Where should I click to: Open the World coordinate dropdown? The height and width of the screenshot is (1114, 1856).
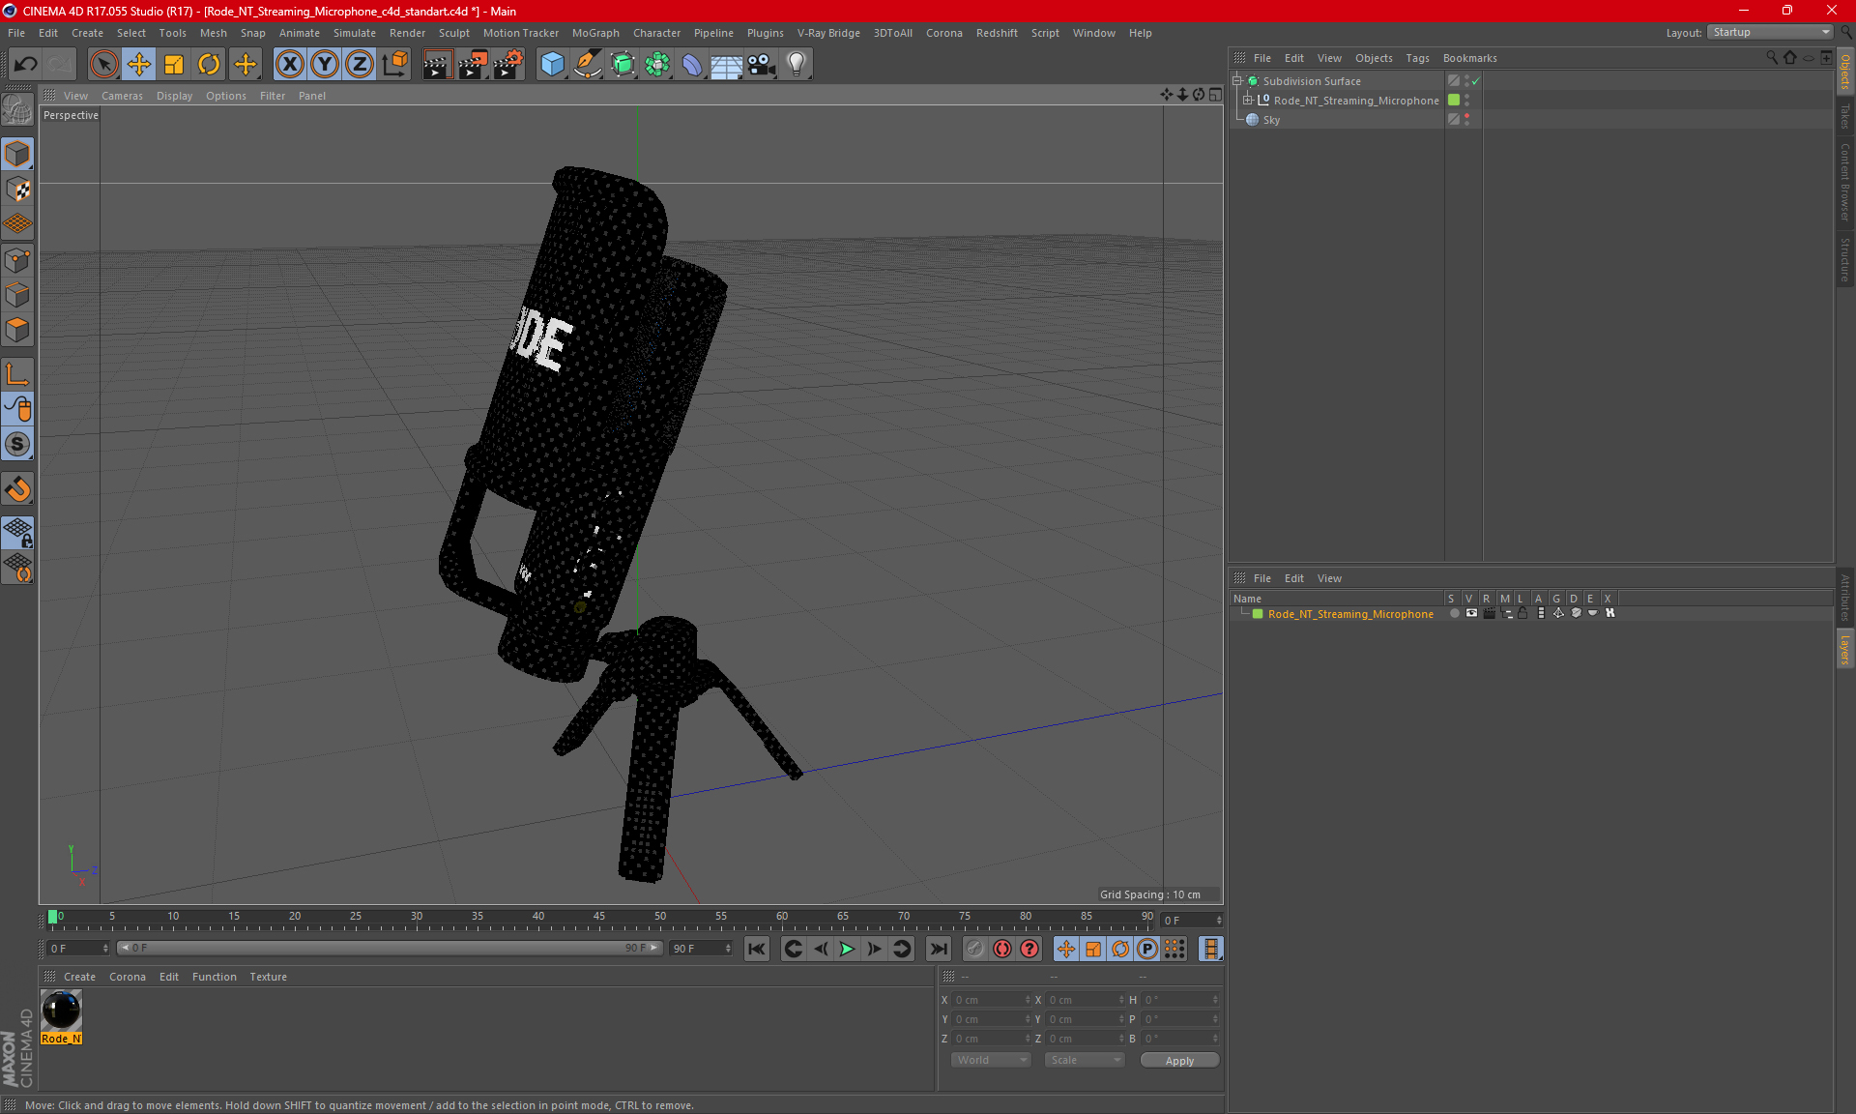click(991, 1060)
